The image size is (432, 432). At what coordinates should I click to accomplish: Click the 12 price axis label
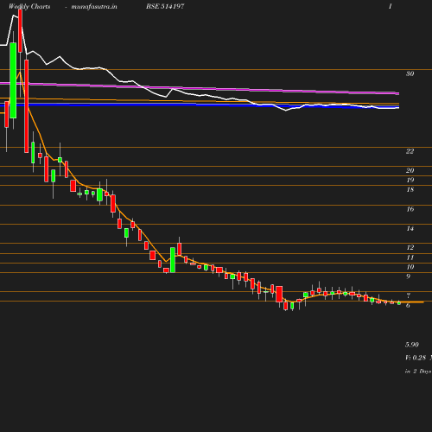coord(410,247)
